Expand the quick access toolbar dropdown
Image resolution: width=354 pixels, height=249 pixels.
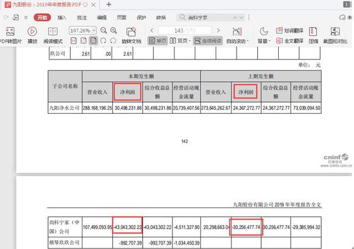click(x=26, y=17)
